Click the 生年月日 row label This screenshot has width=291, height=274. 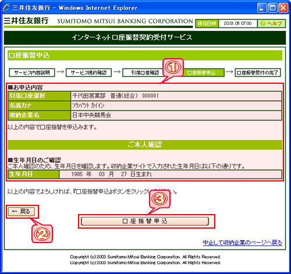coord(34,174)
